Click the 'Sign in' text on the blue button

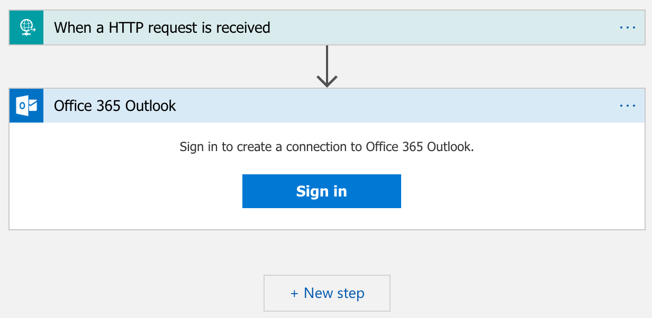tap(322, 191)
